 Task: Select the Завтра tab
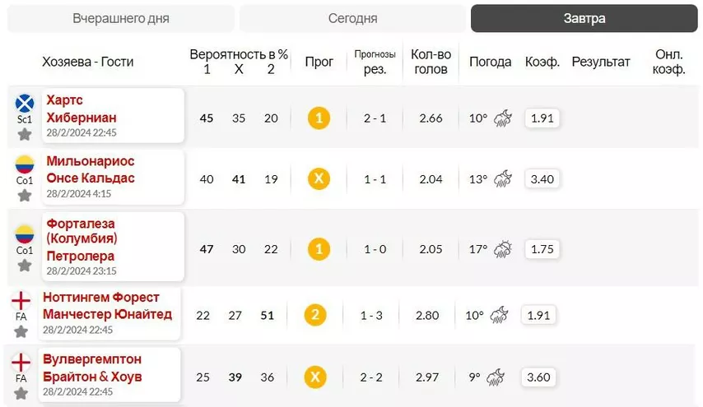[x=584, y=18]
